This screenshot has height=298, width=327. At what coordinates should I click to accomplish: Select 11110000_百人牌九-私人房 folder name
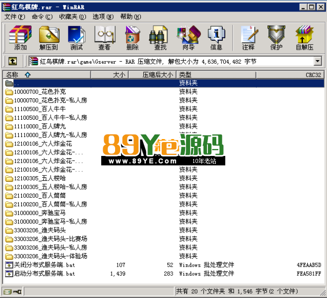pyautogui.click(x=51, y=135)
